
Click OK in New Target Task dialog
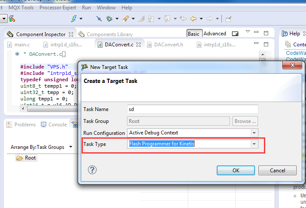236,171
